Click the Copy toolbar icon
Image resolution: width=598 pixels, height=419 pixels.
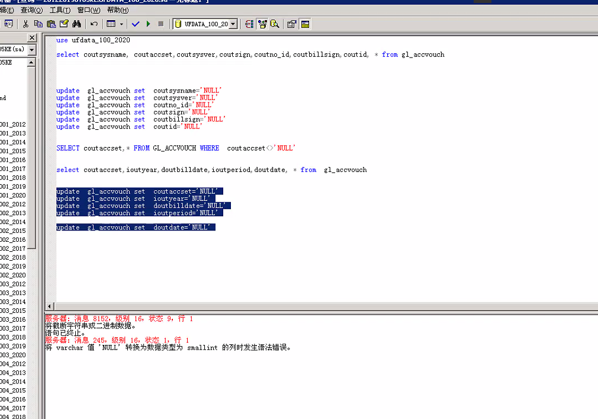pyautogui.click(x=38, y=24)
